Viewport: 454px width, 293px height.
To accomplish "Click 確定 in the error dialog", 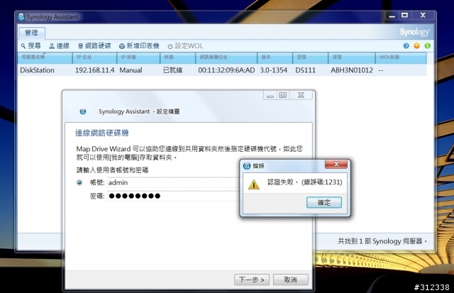I will [x=324, y=202].
